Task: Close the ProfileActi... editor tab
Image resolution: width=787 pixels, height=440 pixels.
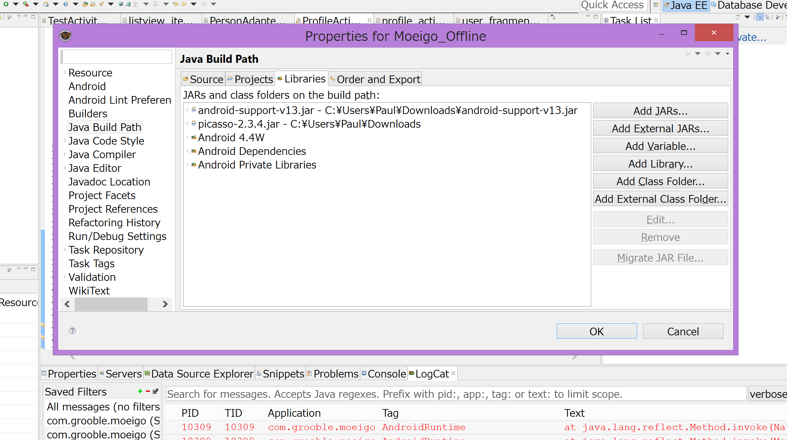Action: tap(369, 20)
